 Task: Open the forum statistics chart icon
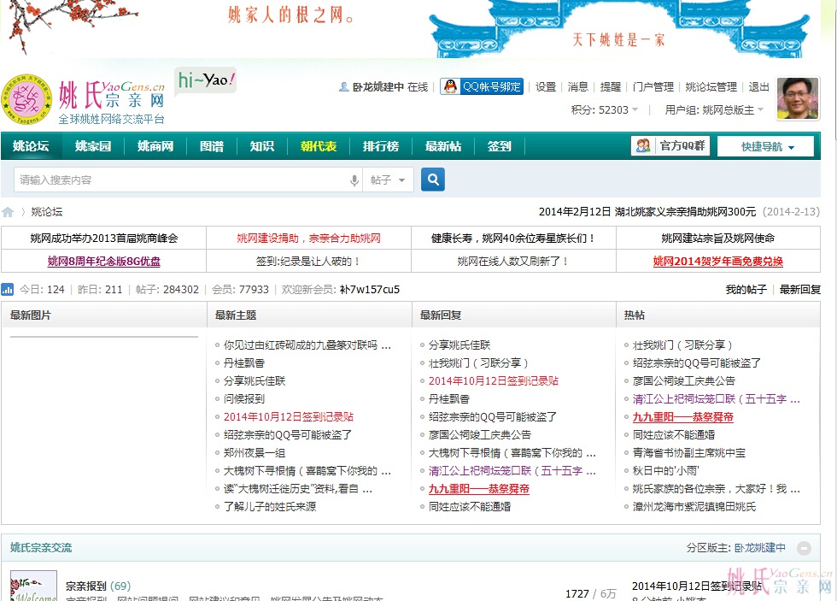[8, 290]
